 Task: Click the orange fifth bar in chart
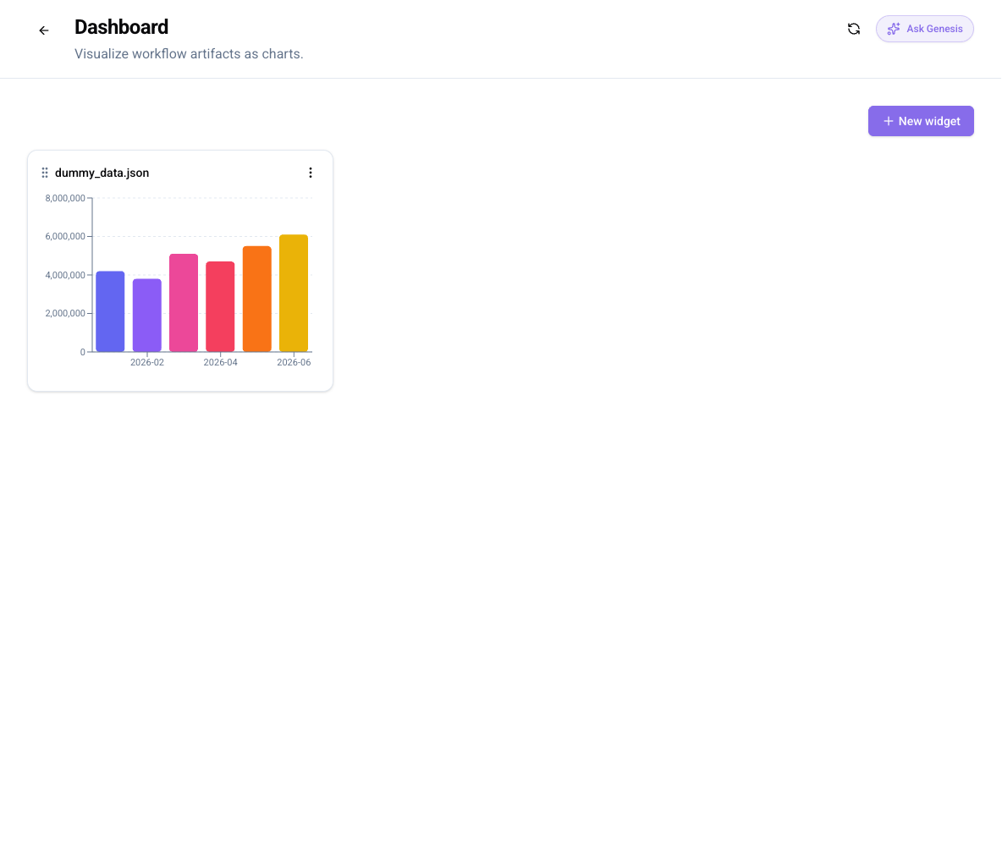click(x=257, y=299)
